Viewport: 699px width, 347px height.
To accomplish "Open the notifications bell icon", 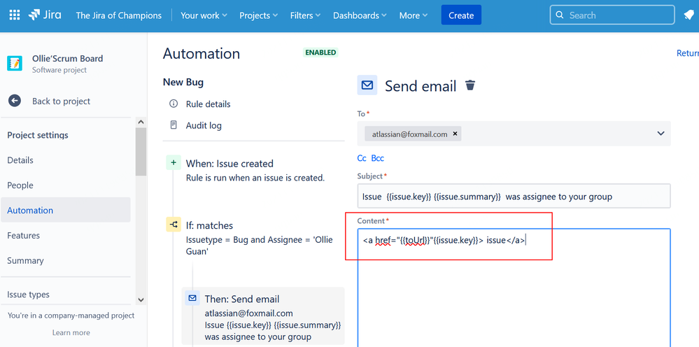I will click(x=689, y=15).
